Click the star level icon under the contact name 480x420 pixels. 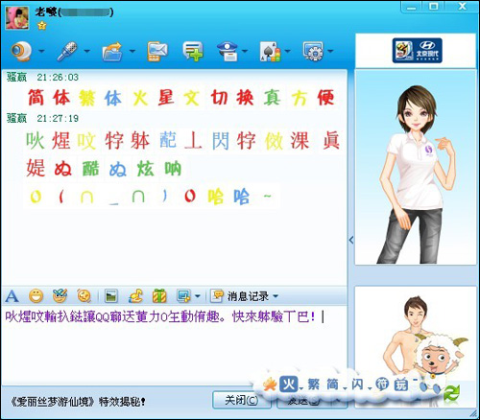tap(42, 26)
